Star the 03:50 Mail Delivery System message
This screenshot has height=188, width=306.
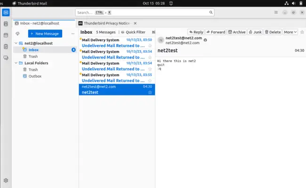tap(150, 46)
